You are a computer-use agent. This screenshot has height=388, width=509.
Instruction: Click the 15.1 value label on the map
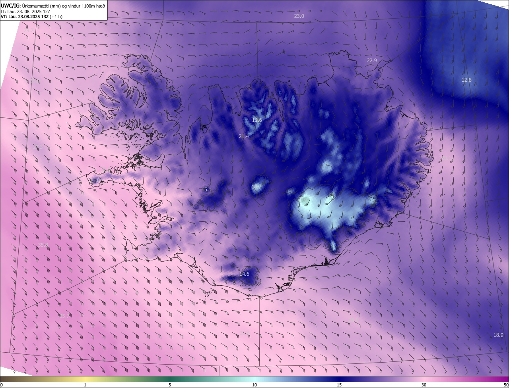pos(207,190)
